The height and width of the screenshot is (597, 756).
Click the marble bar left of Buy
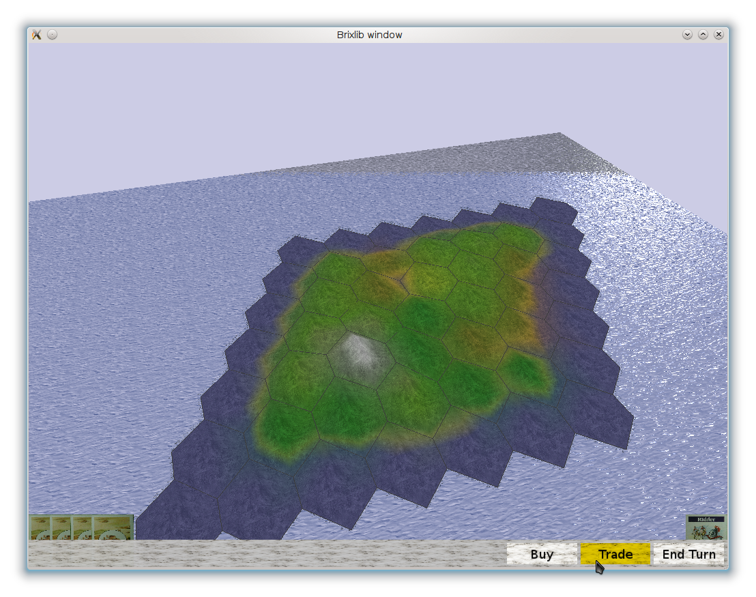coord(266,554)
